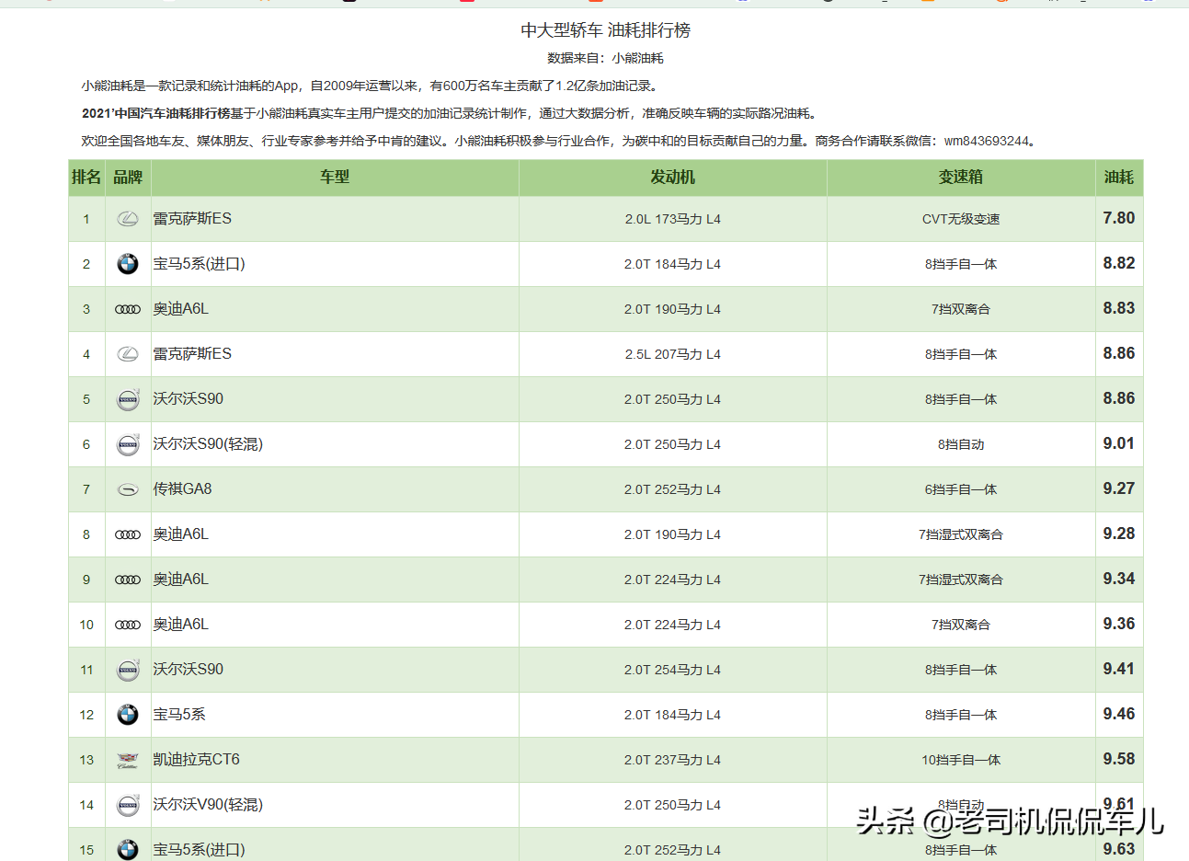Click gearbox cell 10挡手自一体
1189x861 pixels.
coord(961,760)
